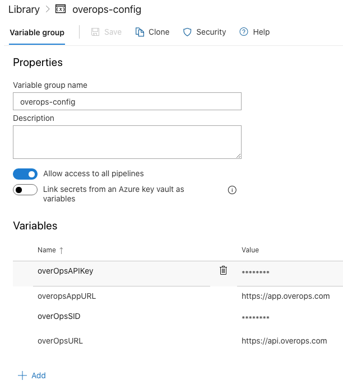Viewport: 343px width, 390px height.
Task: Click the Clone copy icon
Action: coord(140,32)
